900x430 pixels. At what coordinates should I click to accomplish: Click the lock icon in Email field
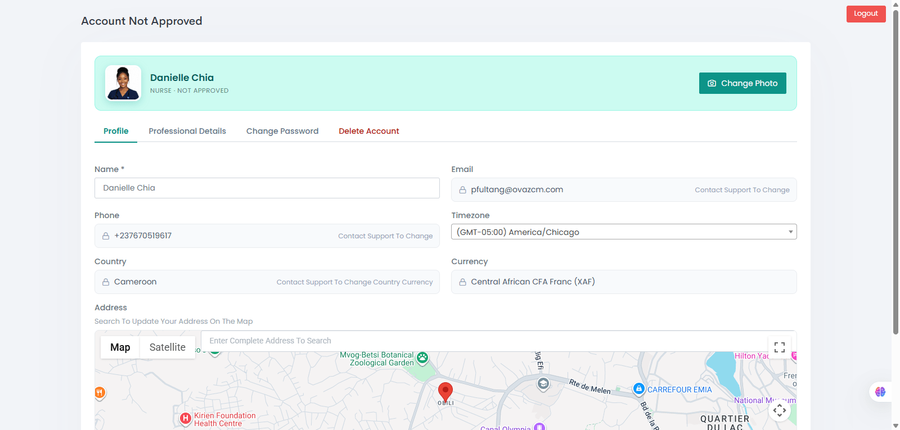pyautogui.click(x=462, y=190)
